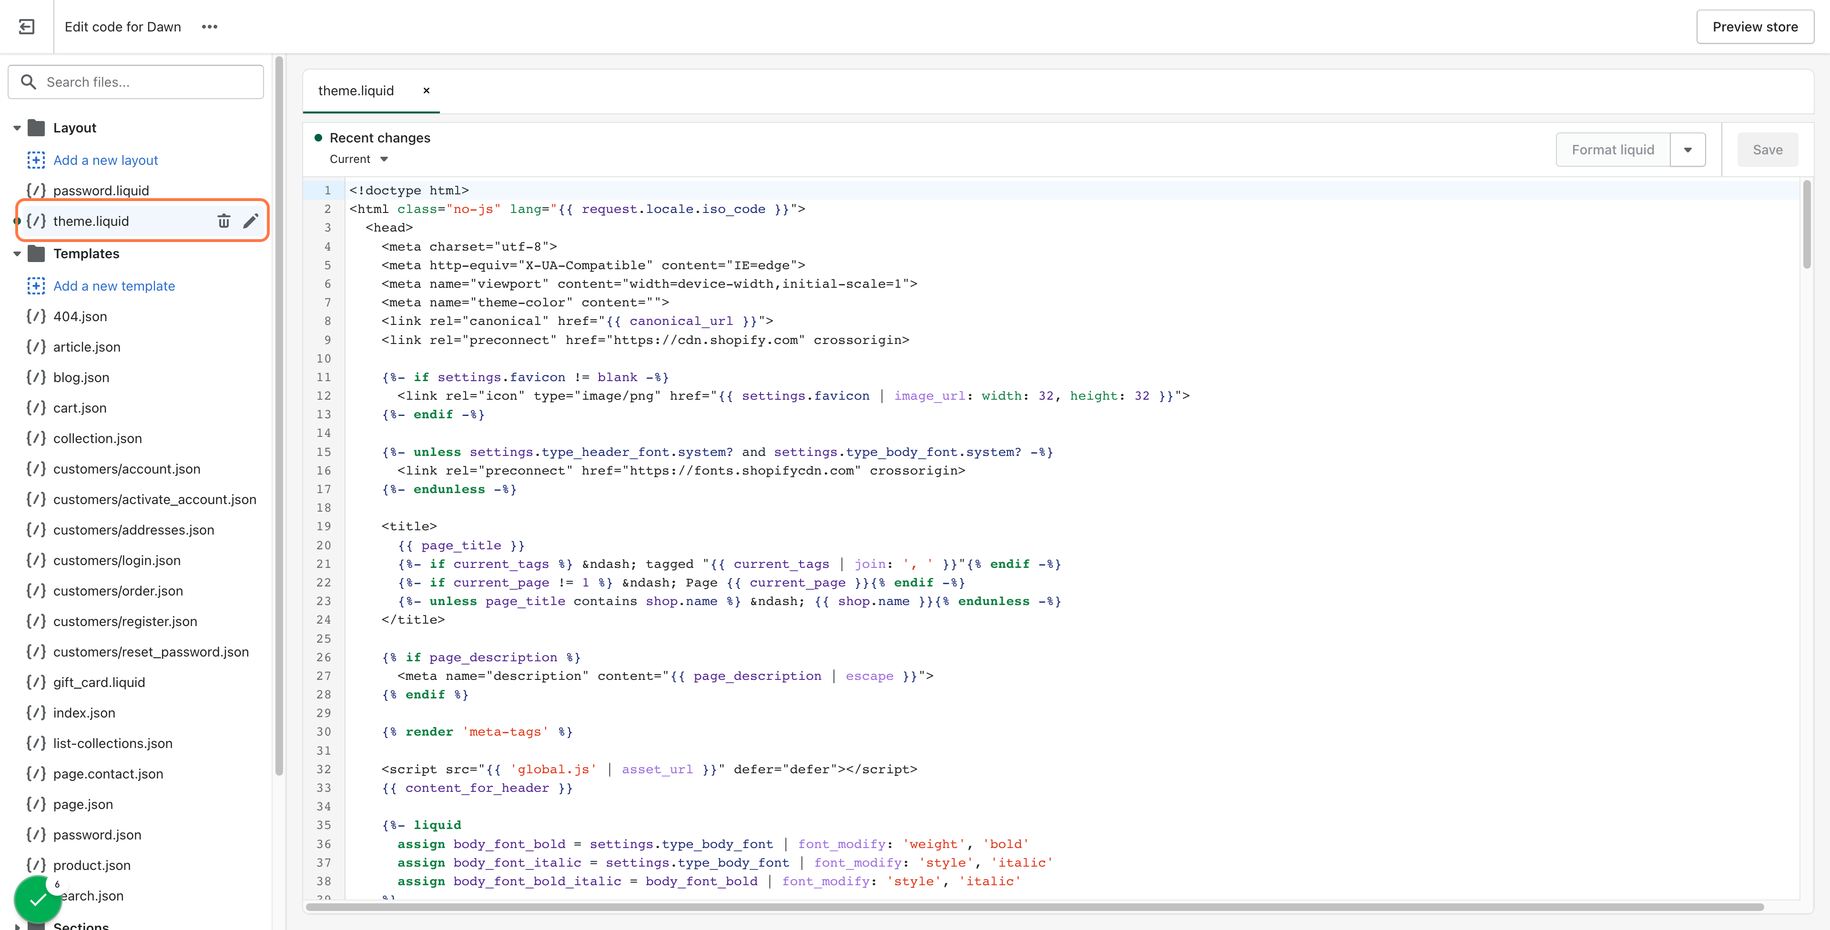Screen dimensions: 1830x930
Task: Click the Layout folder icon
Action: point(36,128)
